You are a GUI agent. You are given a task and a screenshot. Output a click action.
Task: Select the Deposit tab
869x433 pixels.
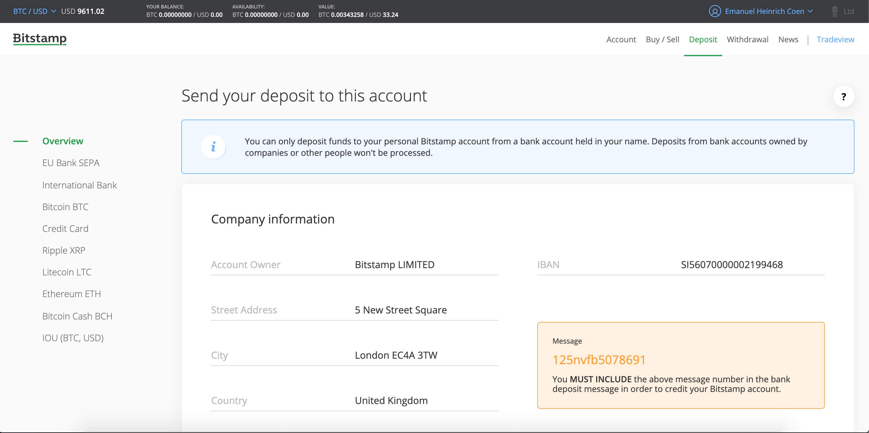pyautogui.click(x=703, y=40)
